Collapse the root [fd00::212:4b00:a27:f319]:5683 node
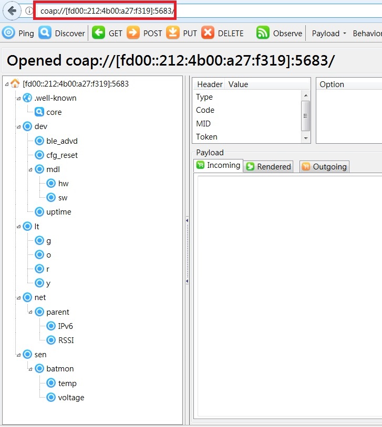 click(x=6, y=84)
